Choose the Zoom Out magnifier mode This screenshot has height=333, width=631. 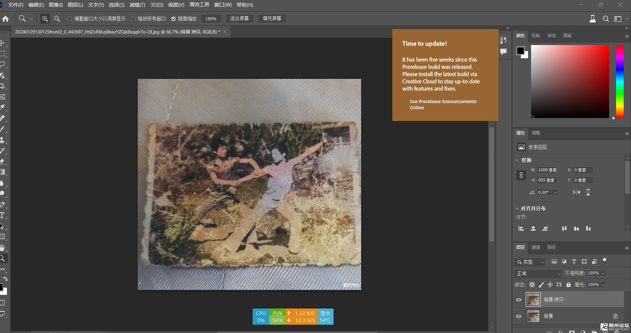[57, 19]
